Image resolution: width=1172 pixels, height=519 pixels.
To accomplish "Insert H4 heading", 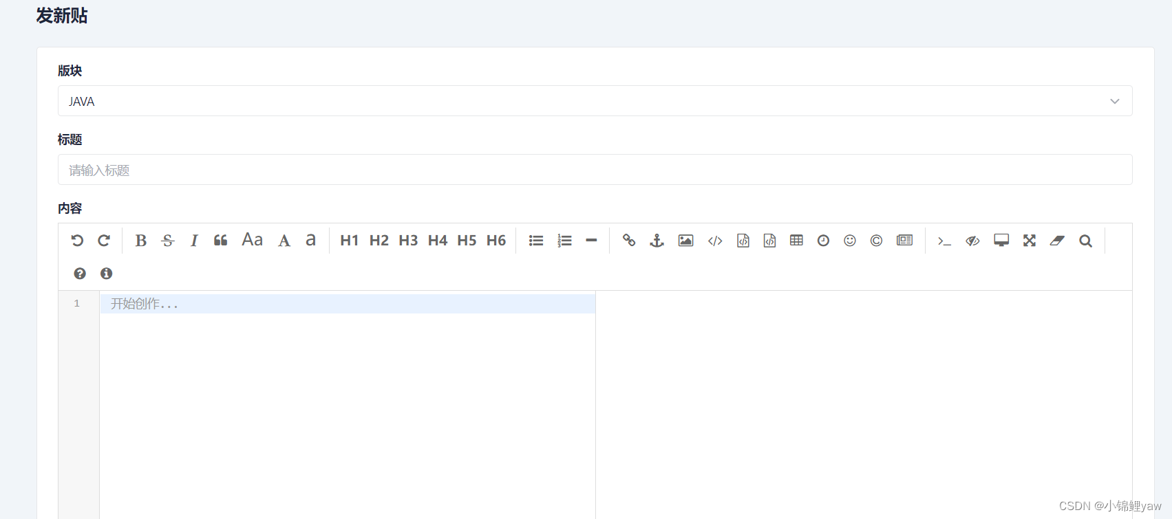I will pyautogui.click(x=438, y=241).
